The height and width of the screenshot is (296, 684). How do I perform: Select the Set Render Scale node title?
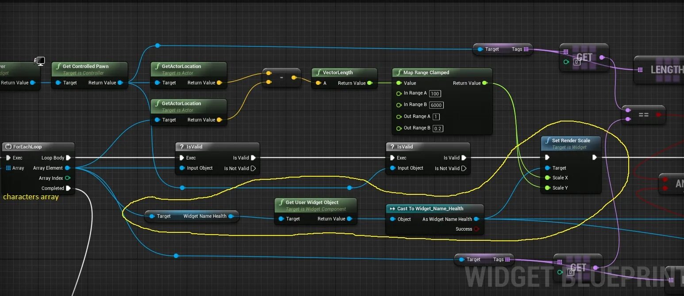point(571,140)
